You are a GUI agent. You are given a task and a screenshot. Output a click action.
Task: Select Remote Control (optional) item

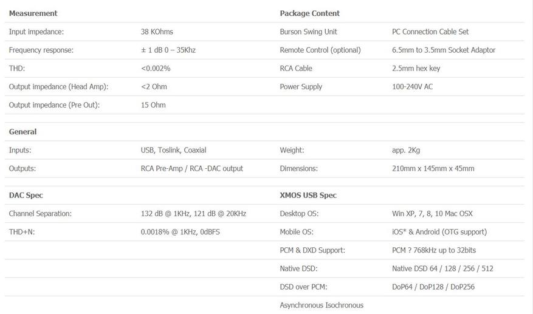coord(320,50)
